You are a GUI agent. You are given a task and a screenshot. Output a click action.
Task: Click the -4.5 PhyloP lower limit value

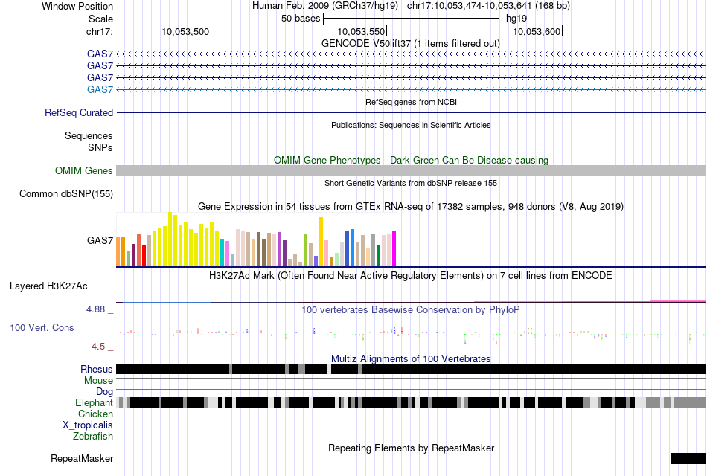coord(97,346)
